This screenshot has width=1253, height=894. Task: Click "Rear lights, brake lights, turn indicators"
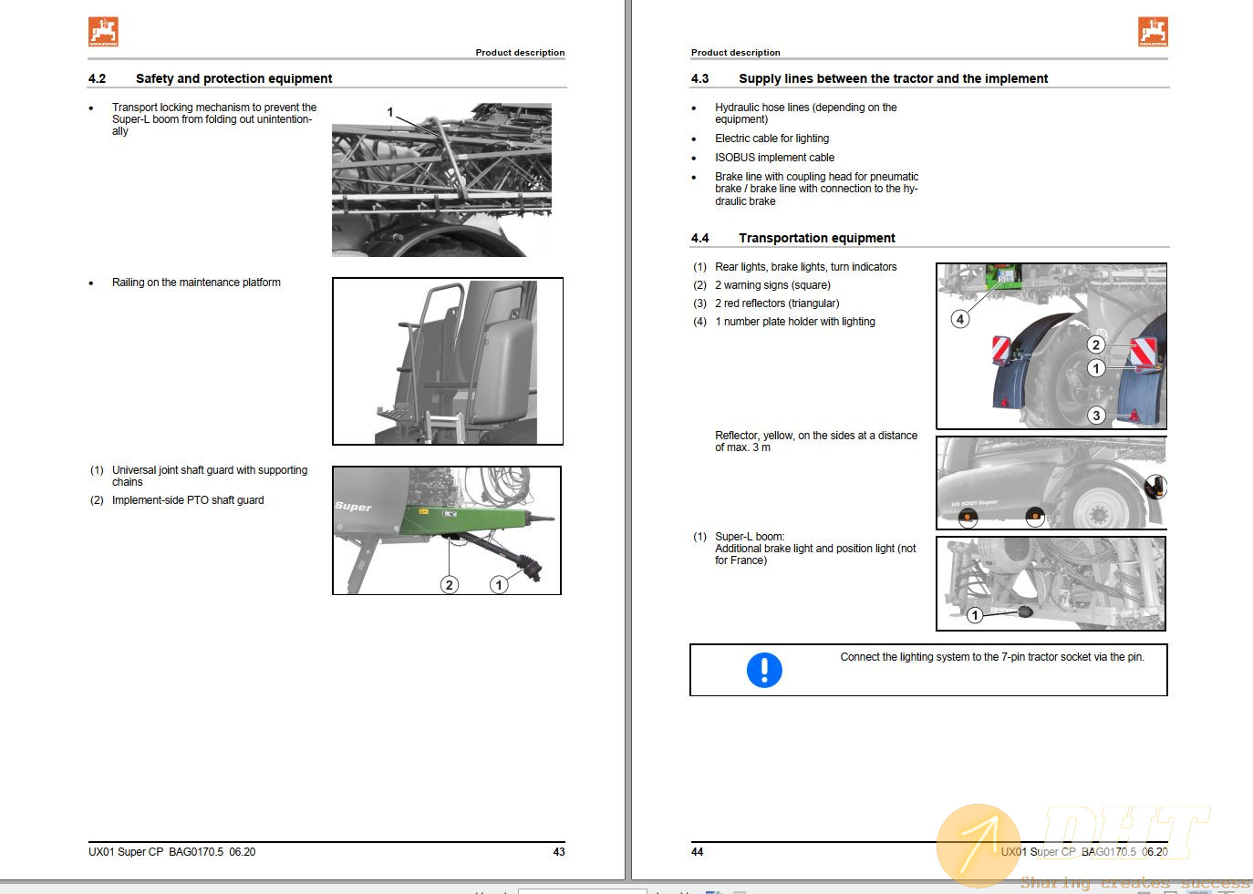click(x=805, y=267)
